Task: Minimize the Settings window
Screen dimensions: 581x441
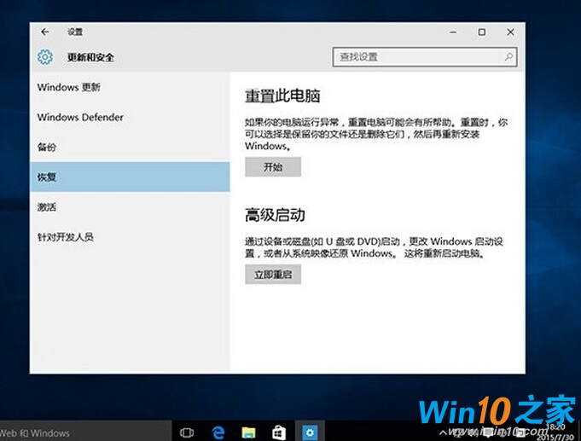Action: [453, 32]
